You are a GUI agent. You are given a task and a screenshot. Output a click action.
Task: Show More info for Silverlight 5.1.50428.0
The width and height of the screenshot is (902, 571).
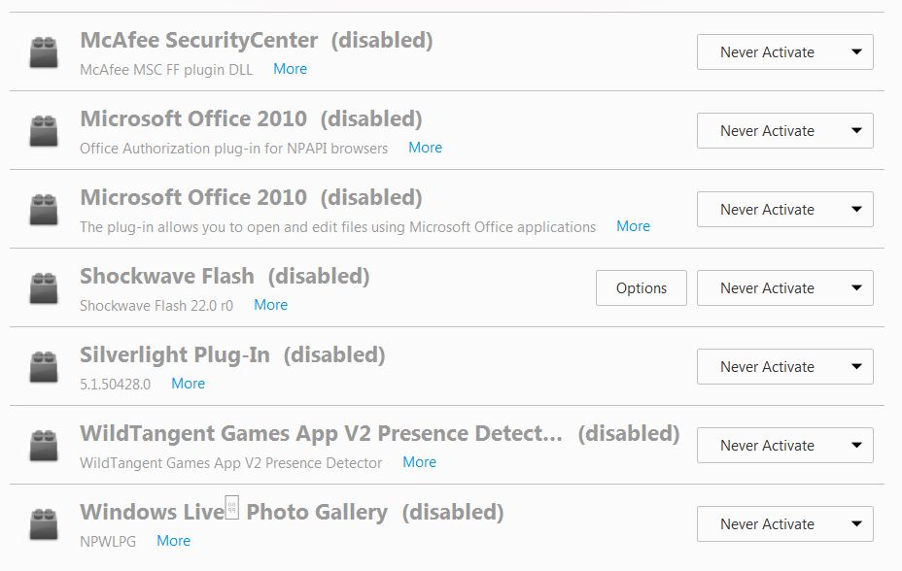point(188,384)
